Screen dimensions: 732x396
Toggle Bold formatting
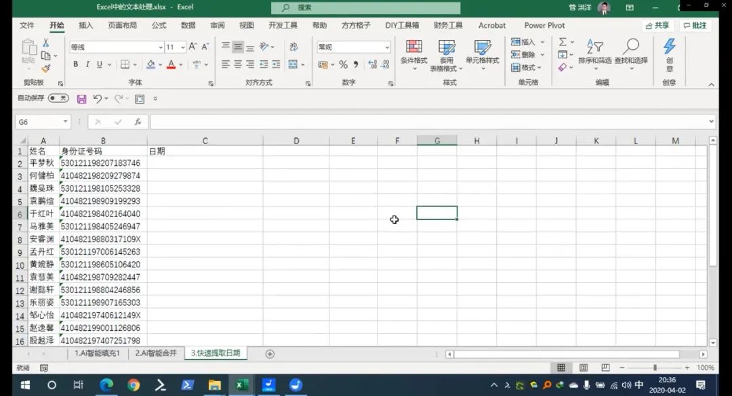75,64
